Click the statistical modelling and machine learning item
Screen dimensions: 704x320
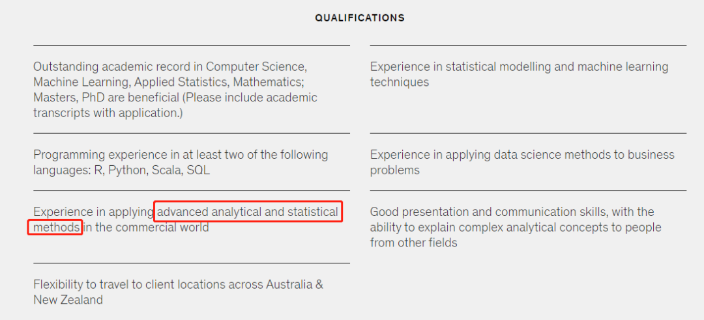click(x=519, y=74)
